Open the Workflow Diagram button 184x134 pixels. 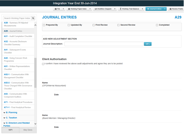(x=103, y=9)
